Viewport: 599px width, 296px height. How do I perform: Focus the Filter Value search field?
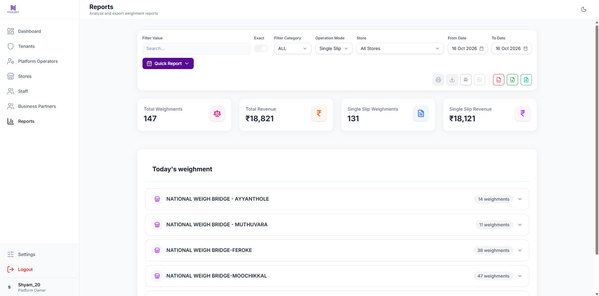(x=196, y=48)
